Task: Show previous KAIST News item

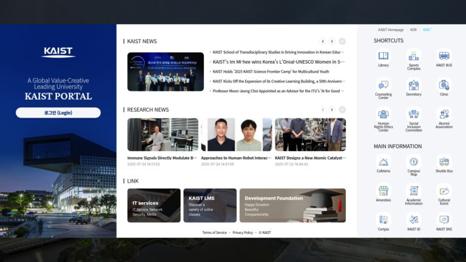Action: tap(323, 41)
